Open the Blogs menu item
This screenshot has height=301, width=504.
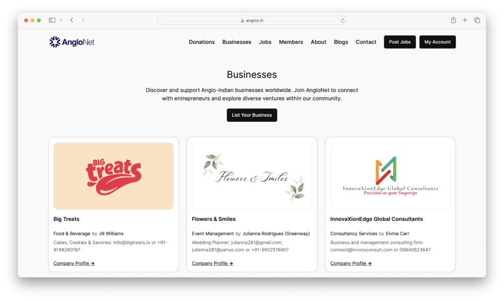[x=341, y=42]
